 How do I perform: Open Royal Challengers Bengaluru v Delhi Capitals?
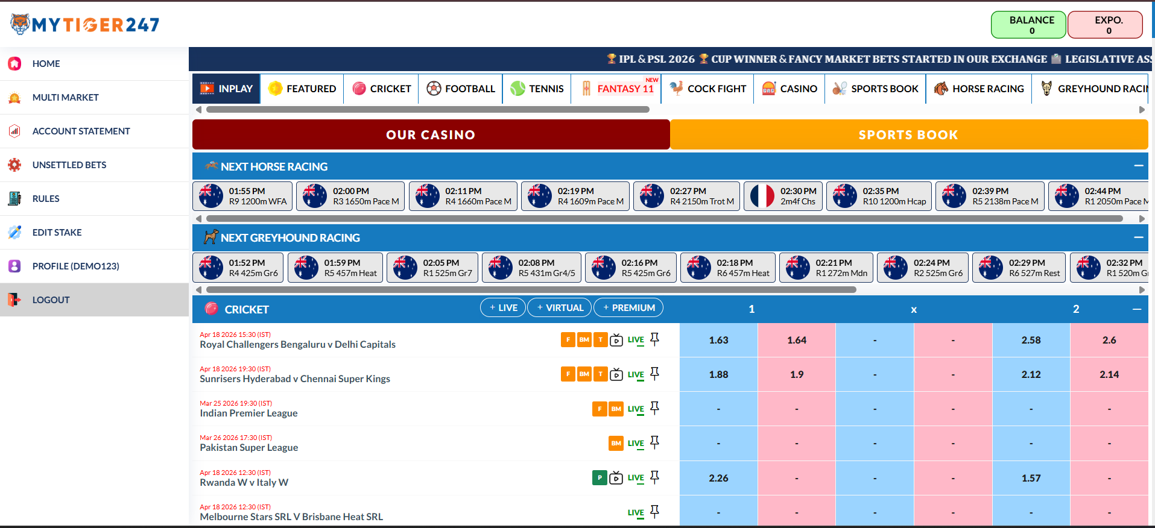pyautogui.click(x=297, y=344)
